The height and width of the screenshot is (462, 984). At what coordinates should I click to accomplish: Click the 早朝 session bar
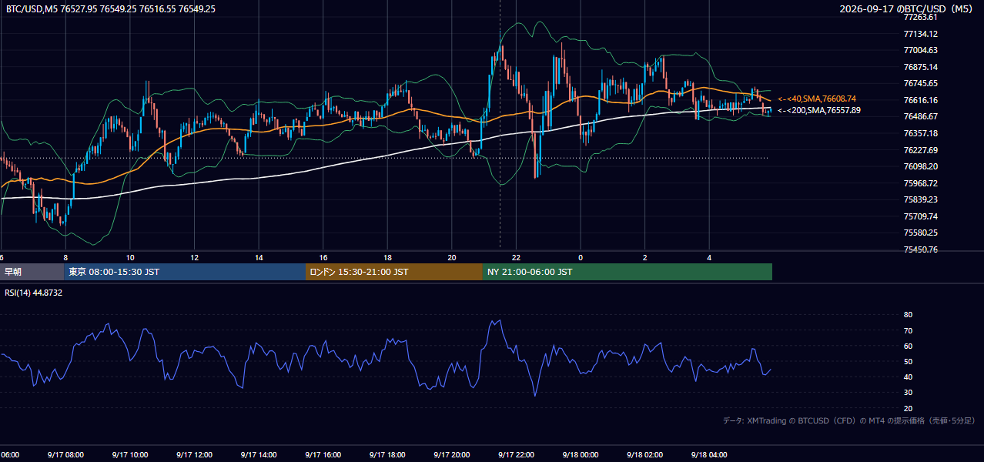click(x=32, y=272)
